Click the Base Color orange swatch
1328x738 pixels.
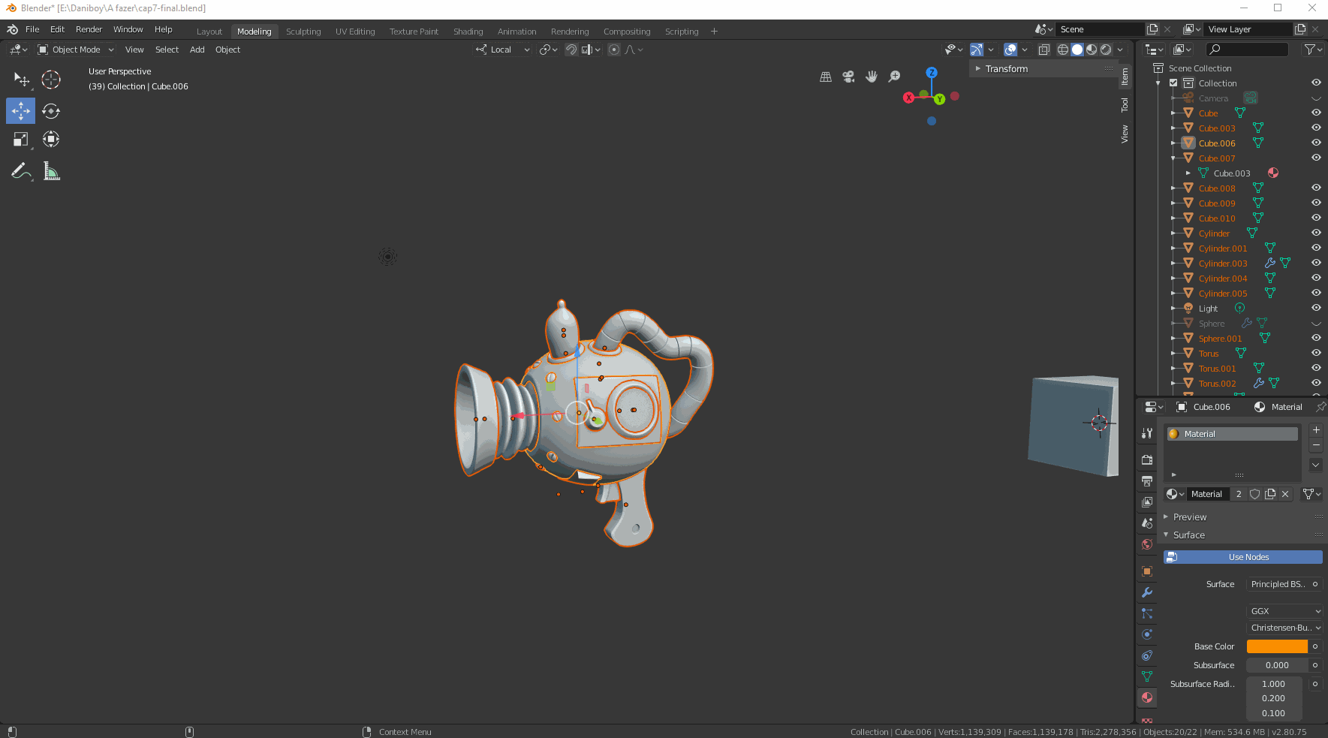[1276, 646]
